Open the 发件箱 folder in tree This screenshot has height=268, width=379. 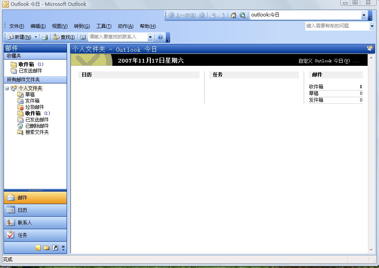(29, 101)
